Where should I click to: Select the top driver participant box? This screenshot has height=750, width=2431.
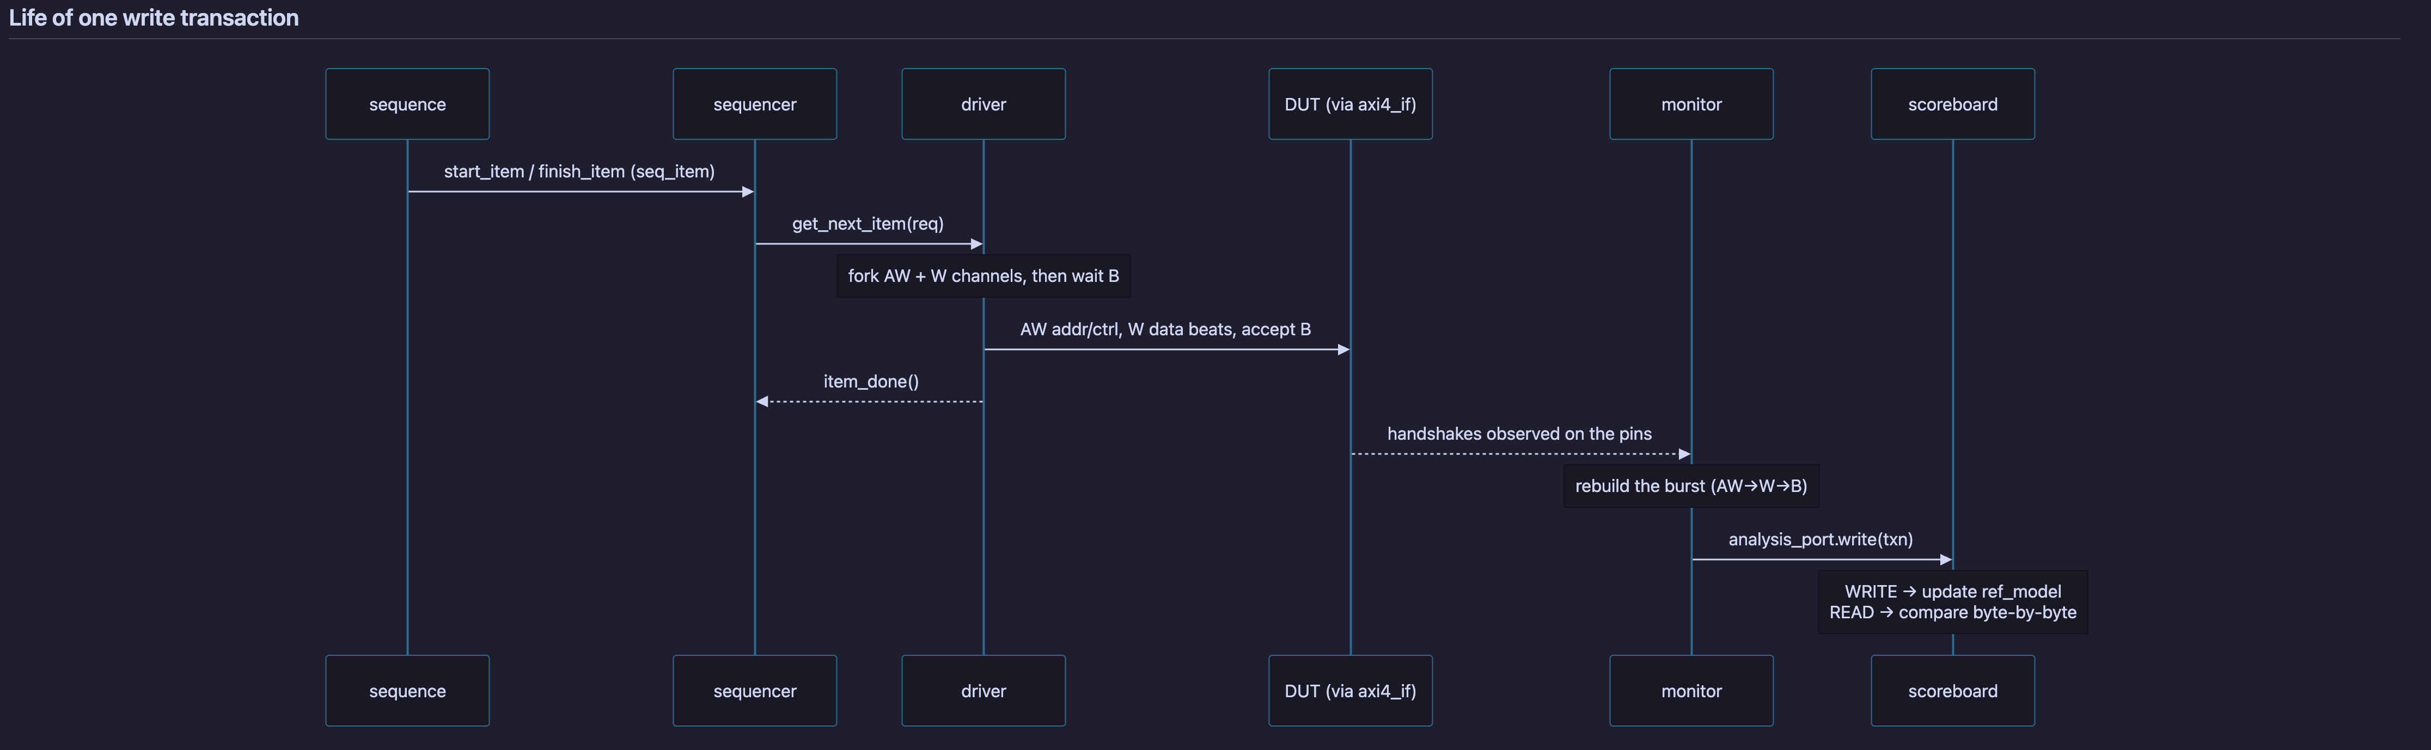tap(984, 104)
